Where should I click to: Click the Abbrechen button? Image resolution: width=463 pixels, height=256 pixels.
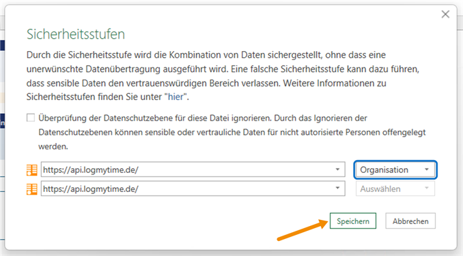tap(410, 221)
